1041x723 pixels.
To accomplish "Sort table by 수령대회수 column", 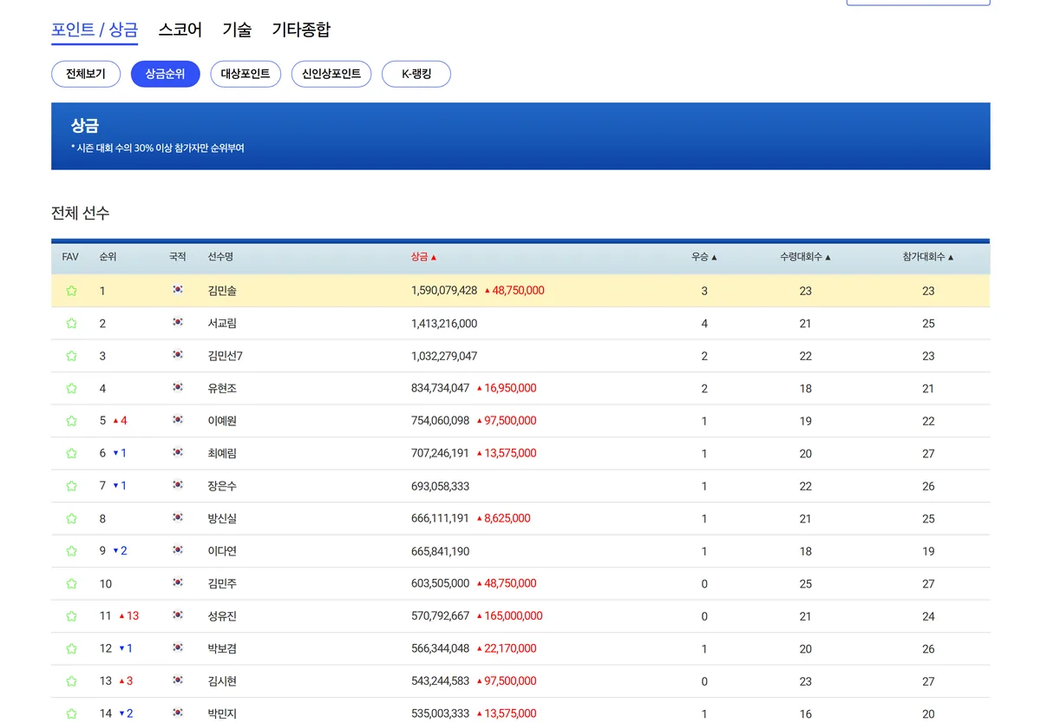I will [806, 257].
